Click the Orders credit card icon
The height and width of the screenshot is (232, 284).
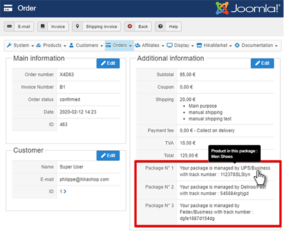[108, 45]
